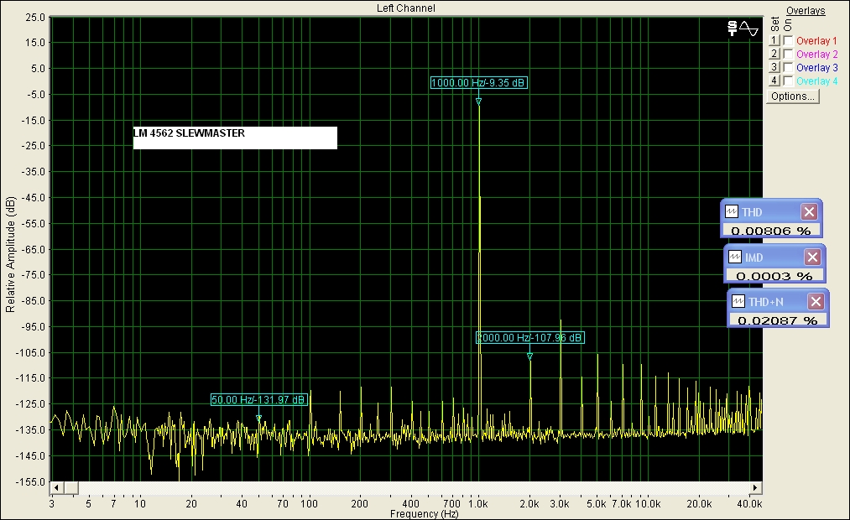The height and width of the screenshot is (520, 850).
Task: Click the horizontal scrollbar left arrow
Action: [56, 487]
